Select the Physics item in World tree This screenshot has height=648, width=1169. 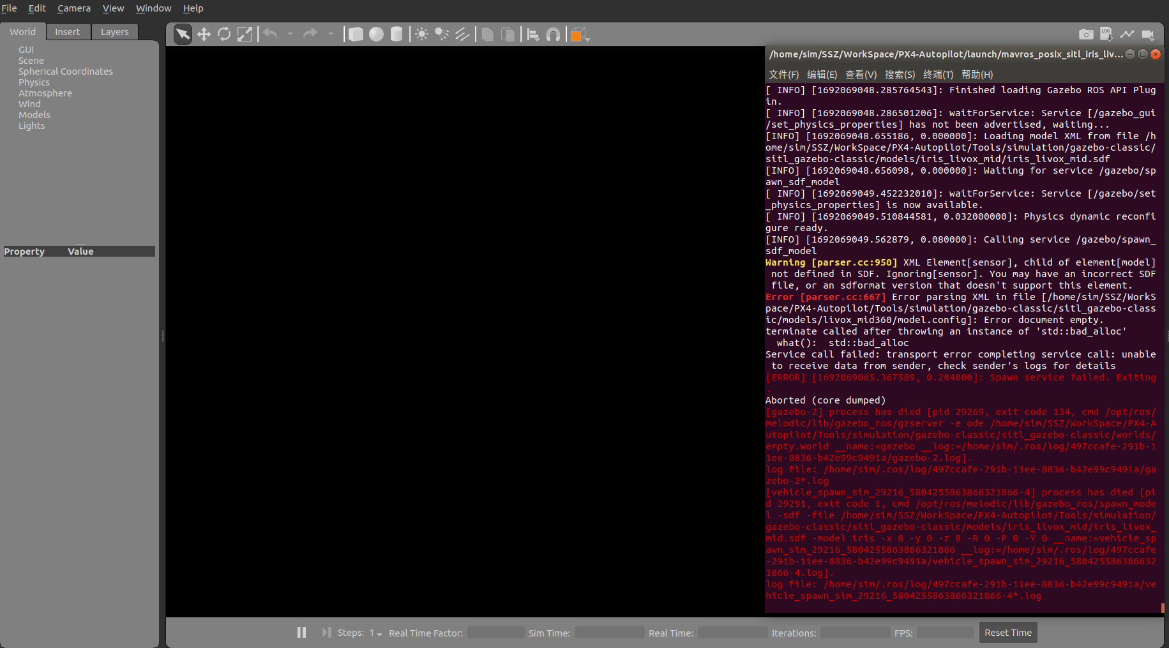click(x=34, y=82)
